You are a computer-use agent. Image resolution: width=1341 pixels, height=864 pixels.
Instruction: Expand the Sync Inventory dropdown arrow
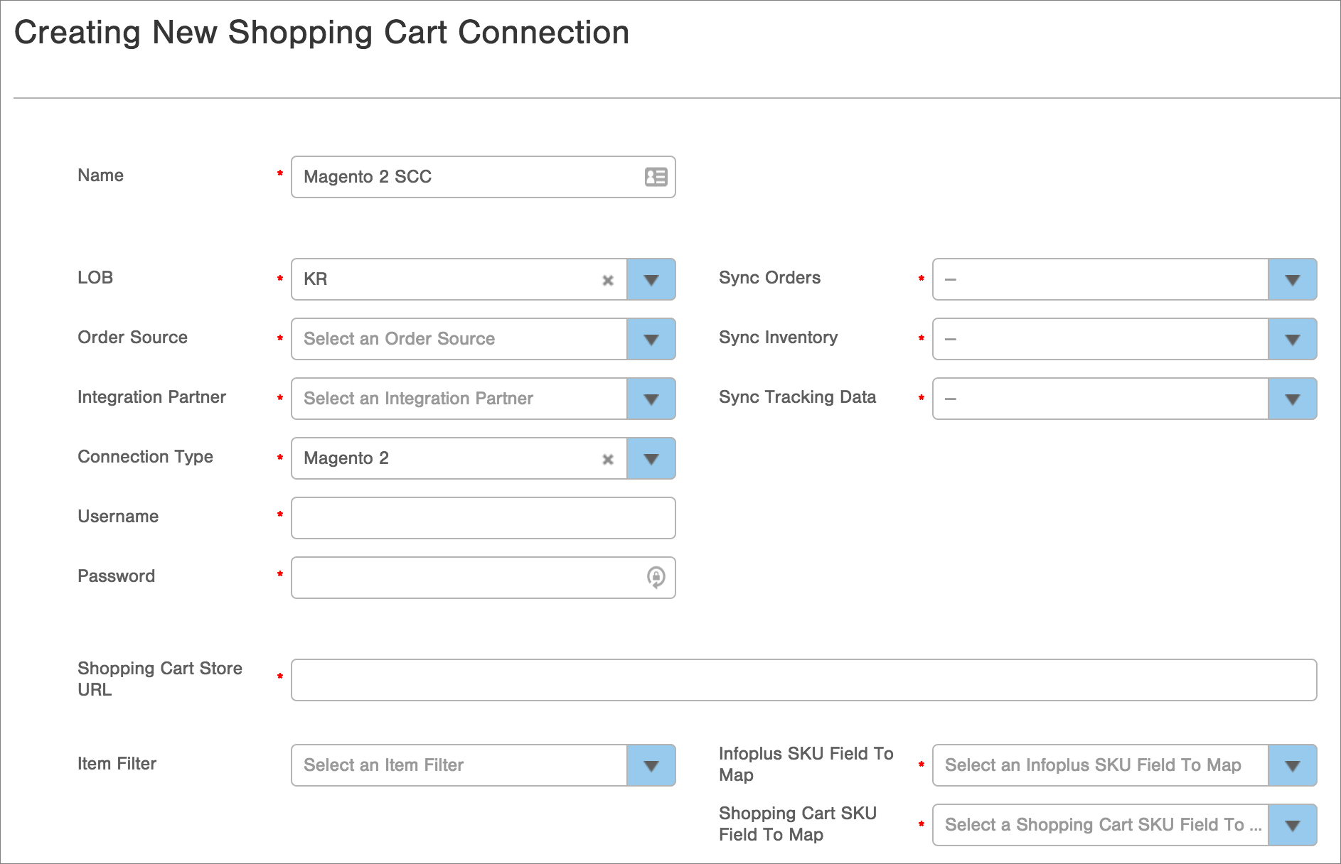[x=1293, y=339]
